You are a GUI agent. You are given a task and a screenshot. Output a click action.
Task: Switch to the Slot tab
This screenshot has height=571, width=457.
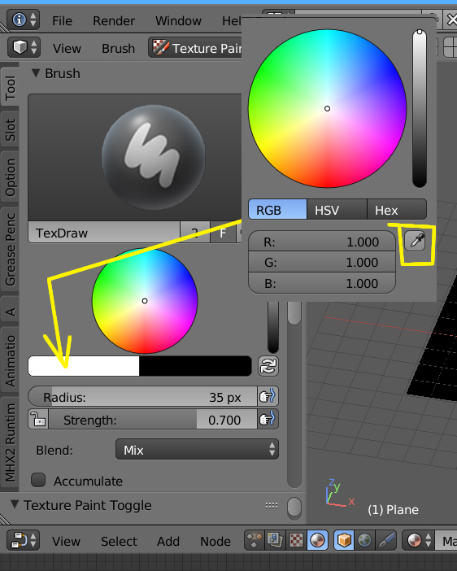click(x=11, y=130)
